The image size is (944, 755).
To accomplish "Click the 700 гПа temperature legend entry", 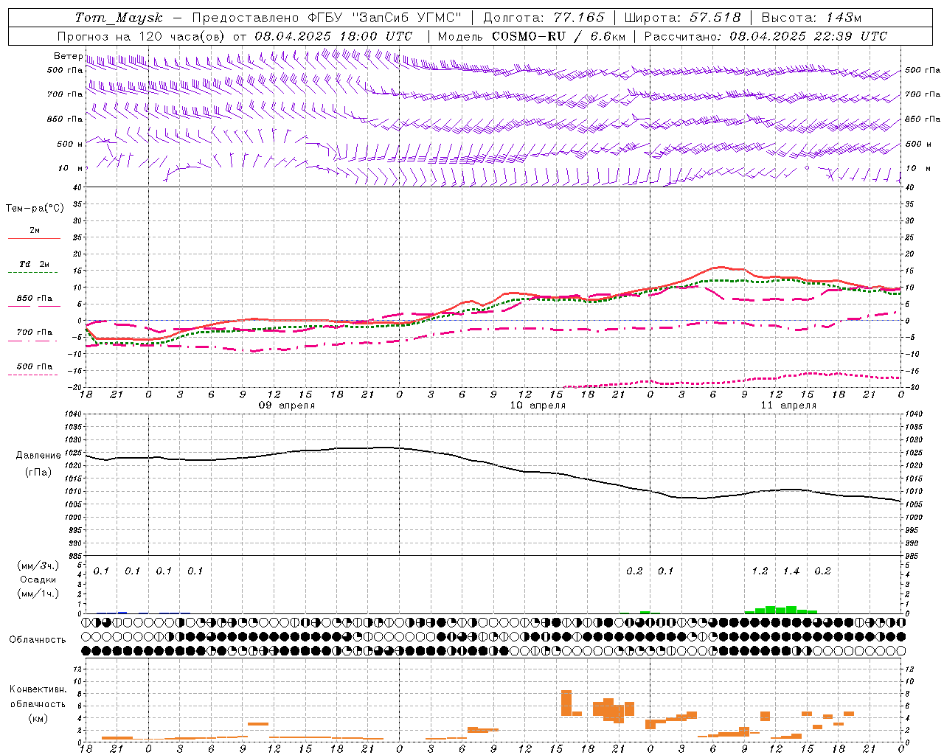I will pos(35,333).
